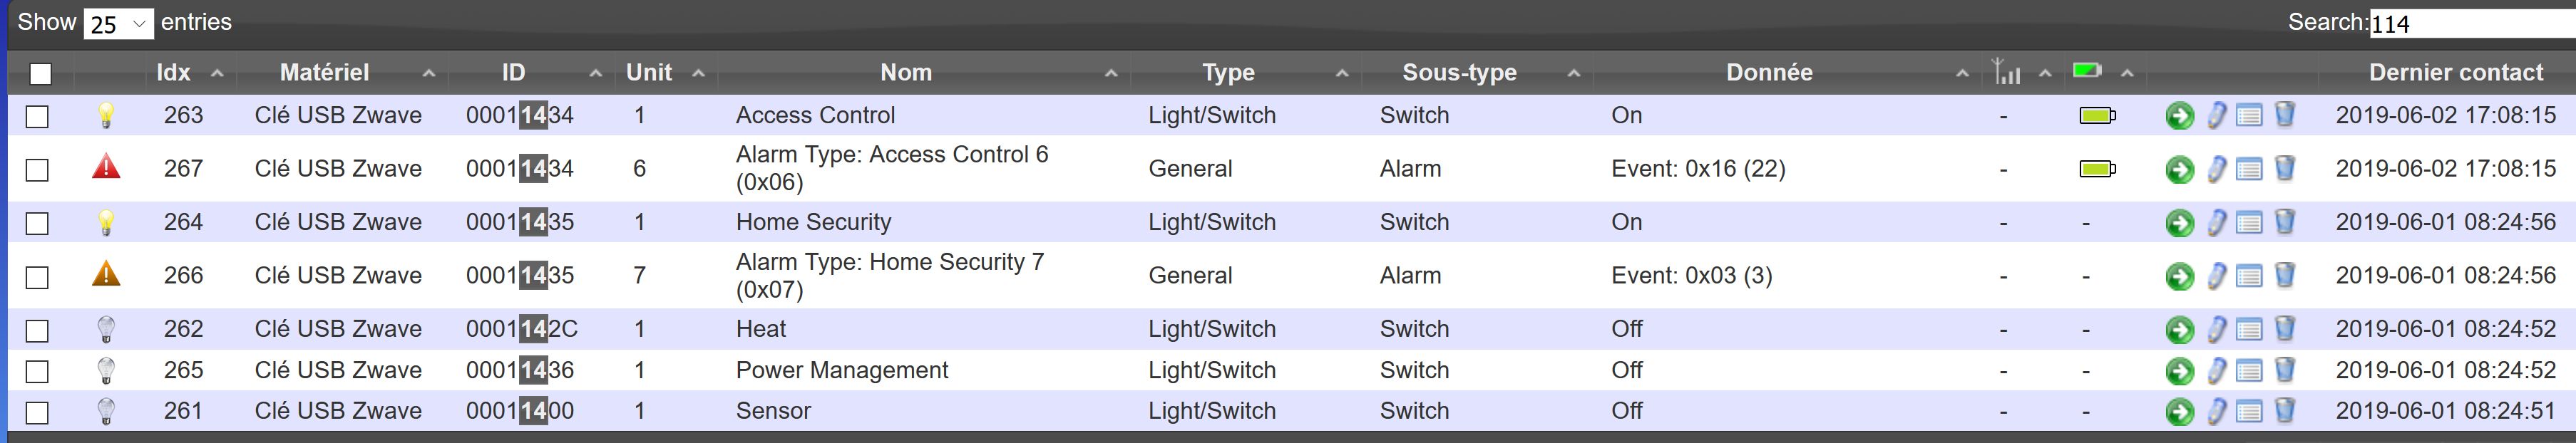Select the checkbox next to Sensor row

point(37,412)
